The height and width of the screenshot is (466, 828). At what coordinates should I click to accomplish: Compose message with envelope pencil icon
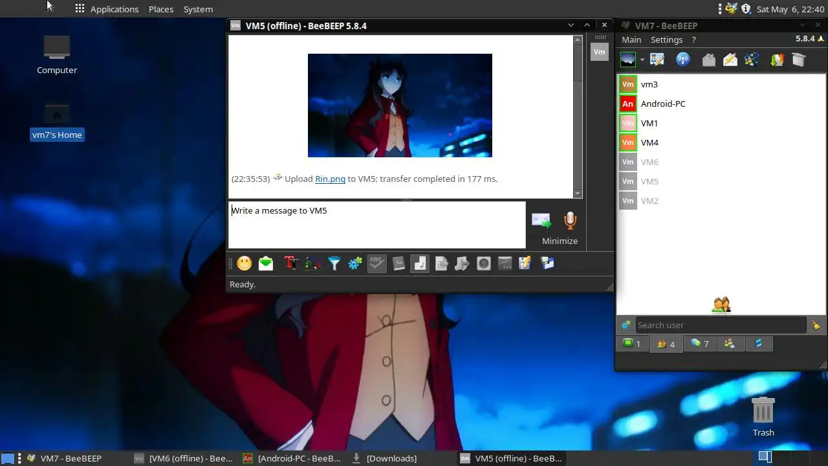pos(730,60)
